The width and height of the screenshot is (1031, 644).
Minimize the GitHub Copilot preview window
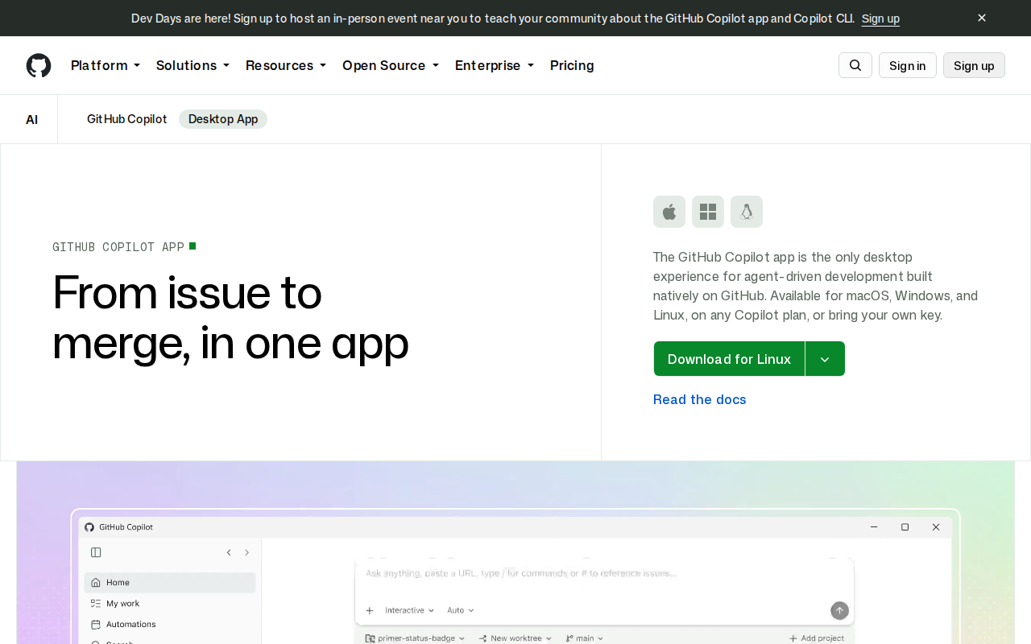[874, 527]
